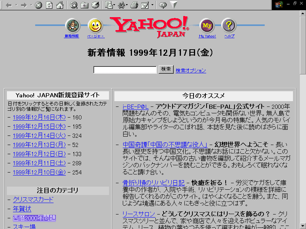
Task: Click the Back arrow toolbar button
Action: [9, 5]
